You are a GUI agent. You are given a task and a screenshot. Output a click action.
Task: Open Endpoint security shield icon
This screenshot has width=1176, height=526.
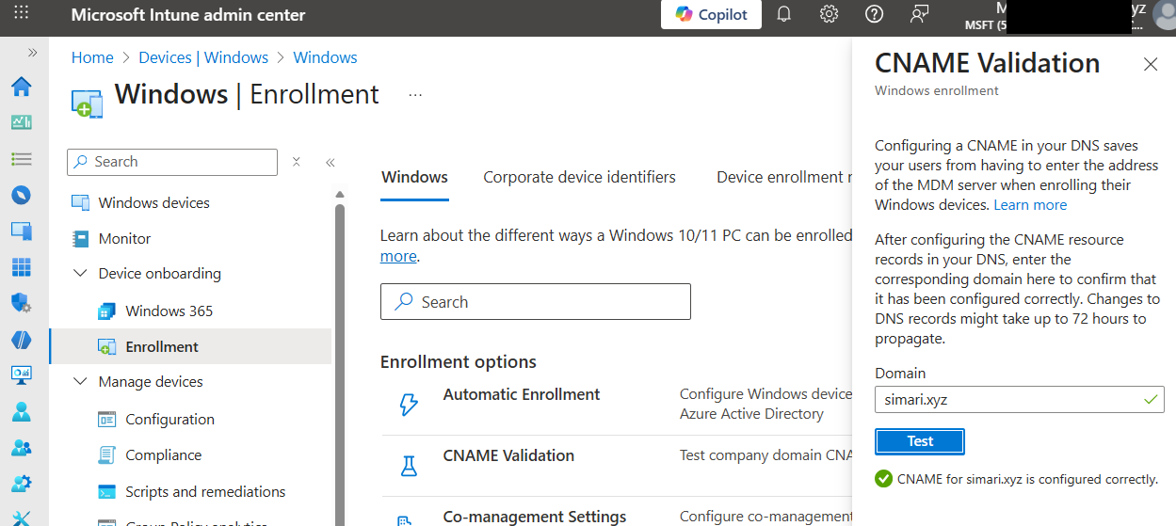[21, 303]
